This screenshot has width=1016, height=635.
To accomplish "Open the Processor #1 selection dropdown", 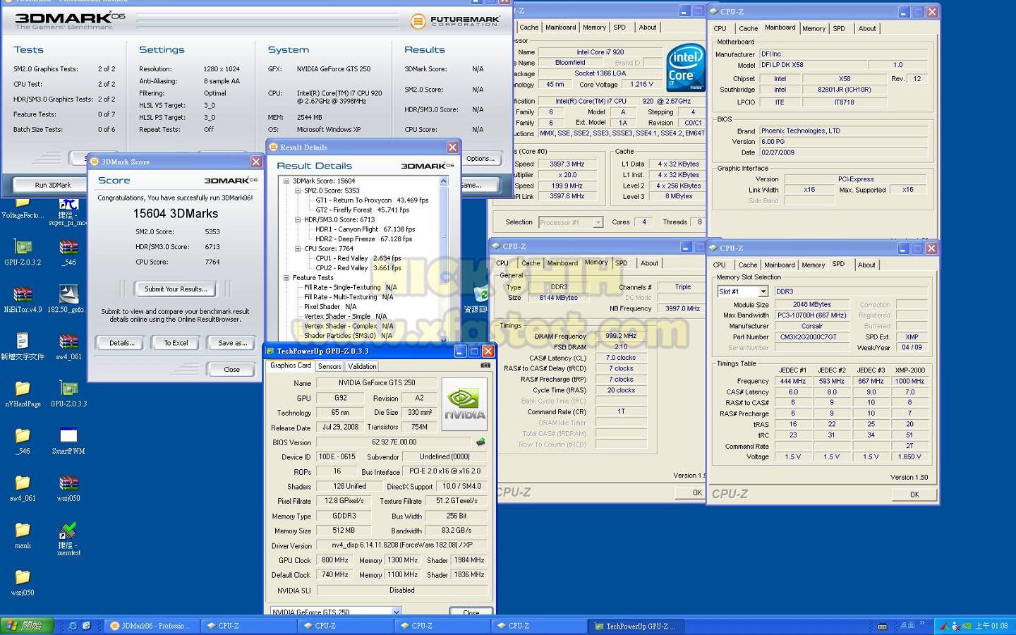I will [598, 222].
